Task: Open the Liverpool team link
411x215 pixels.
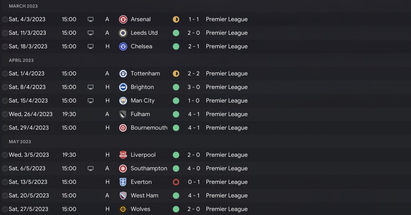Action: (x=143, y=155)
